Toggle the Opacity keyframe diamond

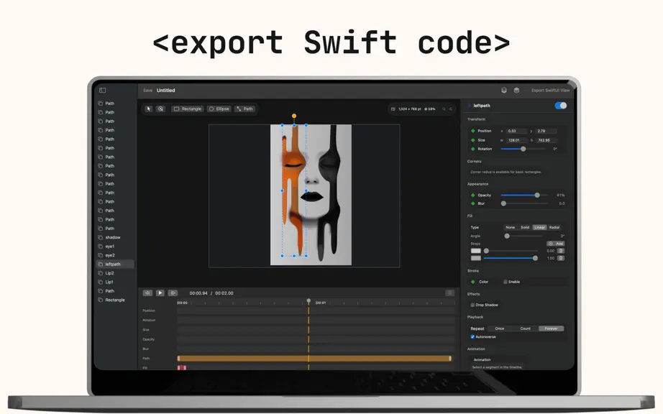point(472,195)
